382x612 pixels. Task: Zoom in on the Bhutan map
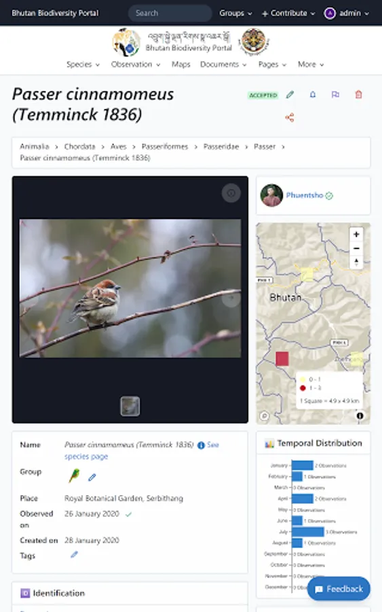(x=356, y=234)
